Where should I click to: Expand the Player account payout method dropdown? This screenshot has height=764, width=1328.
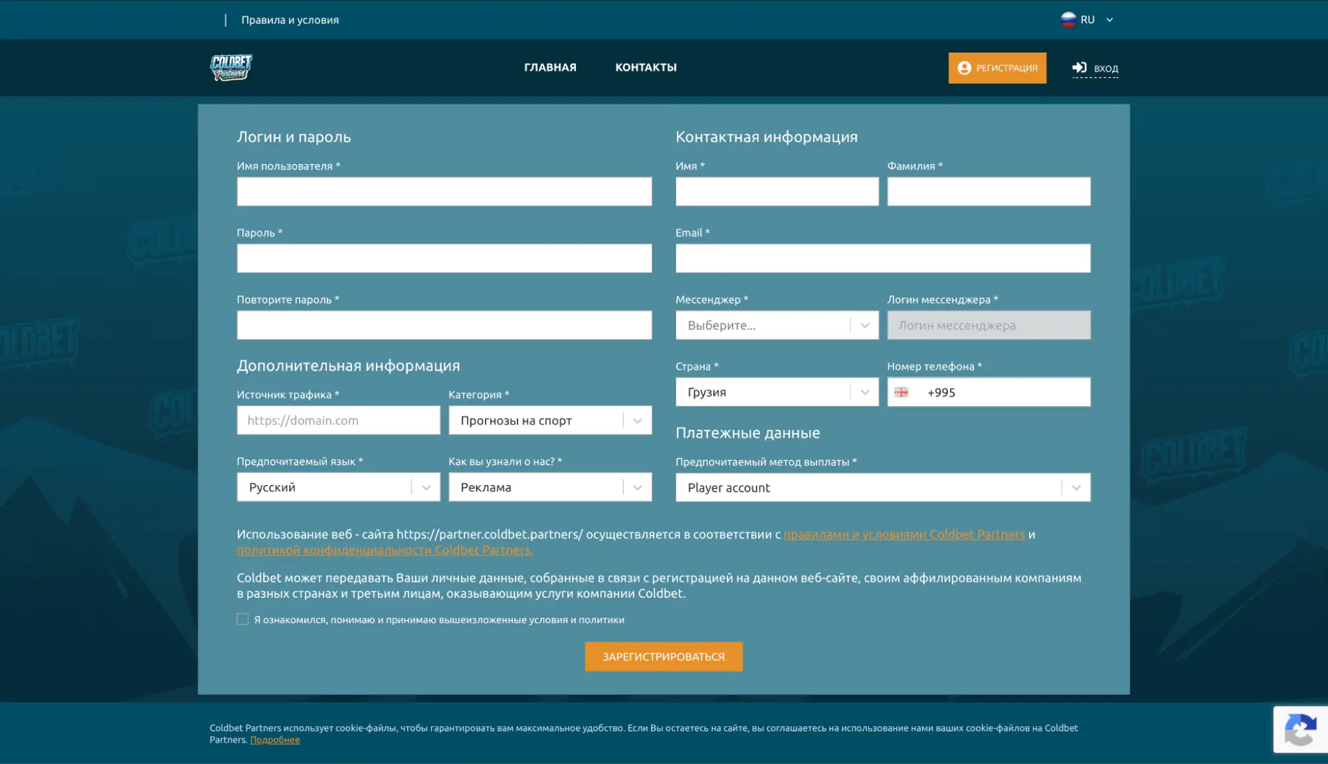[883, 488]
